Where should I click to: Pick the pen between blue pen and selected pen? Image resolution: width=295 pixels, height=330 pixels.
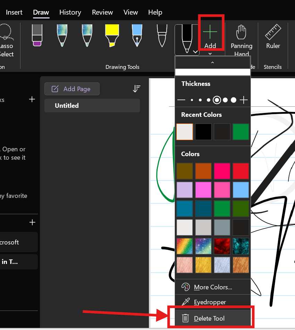162,35
